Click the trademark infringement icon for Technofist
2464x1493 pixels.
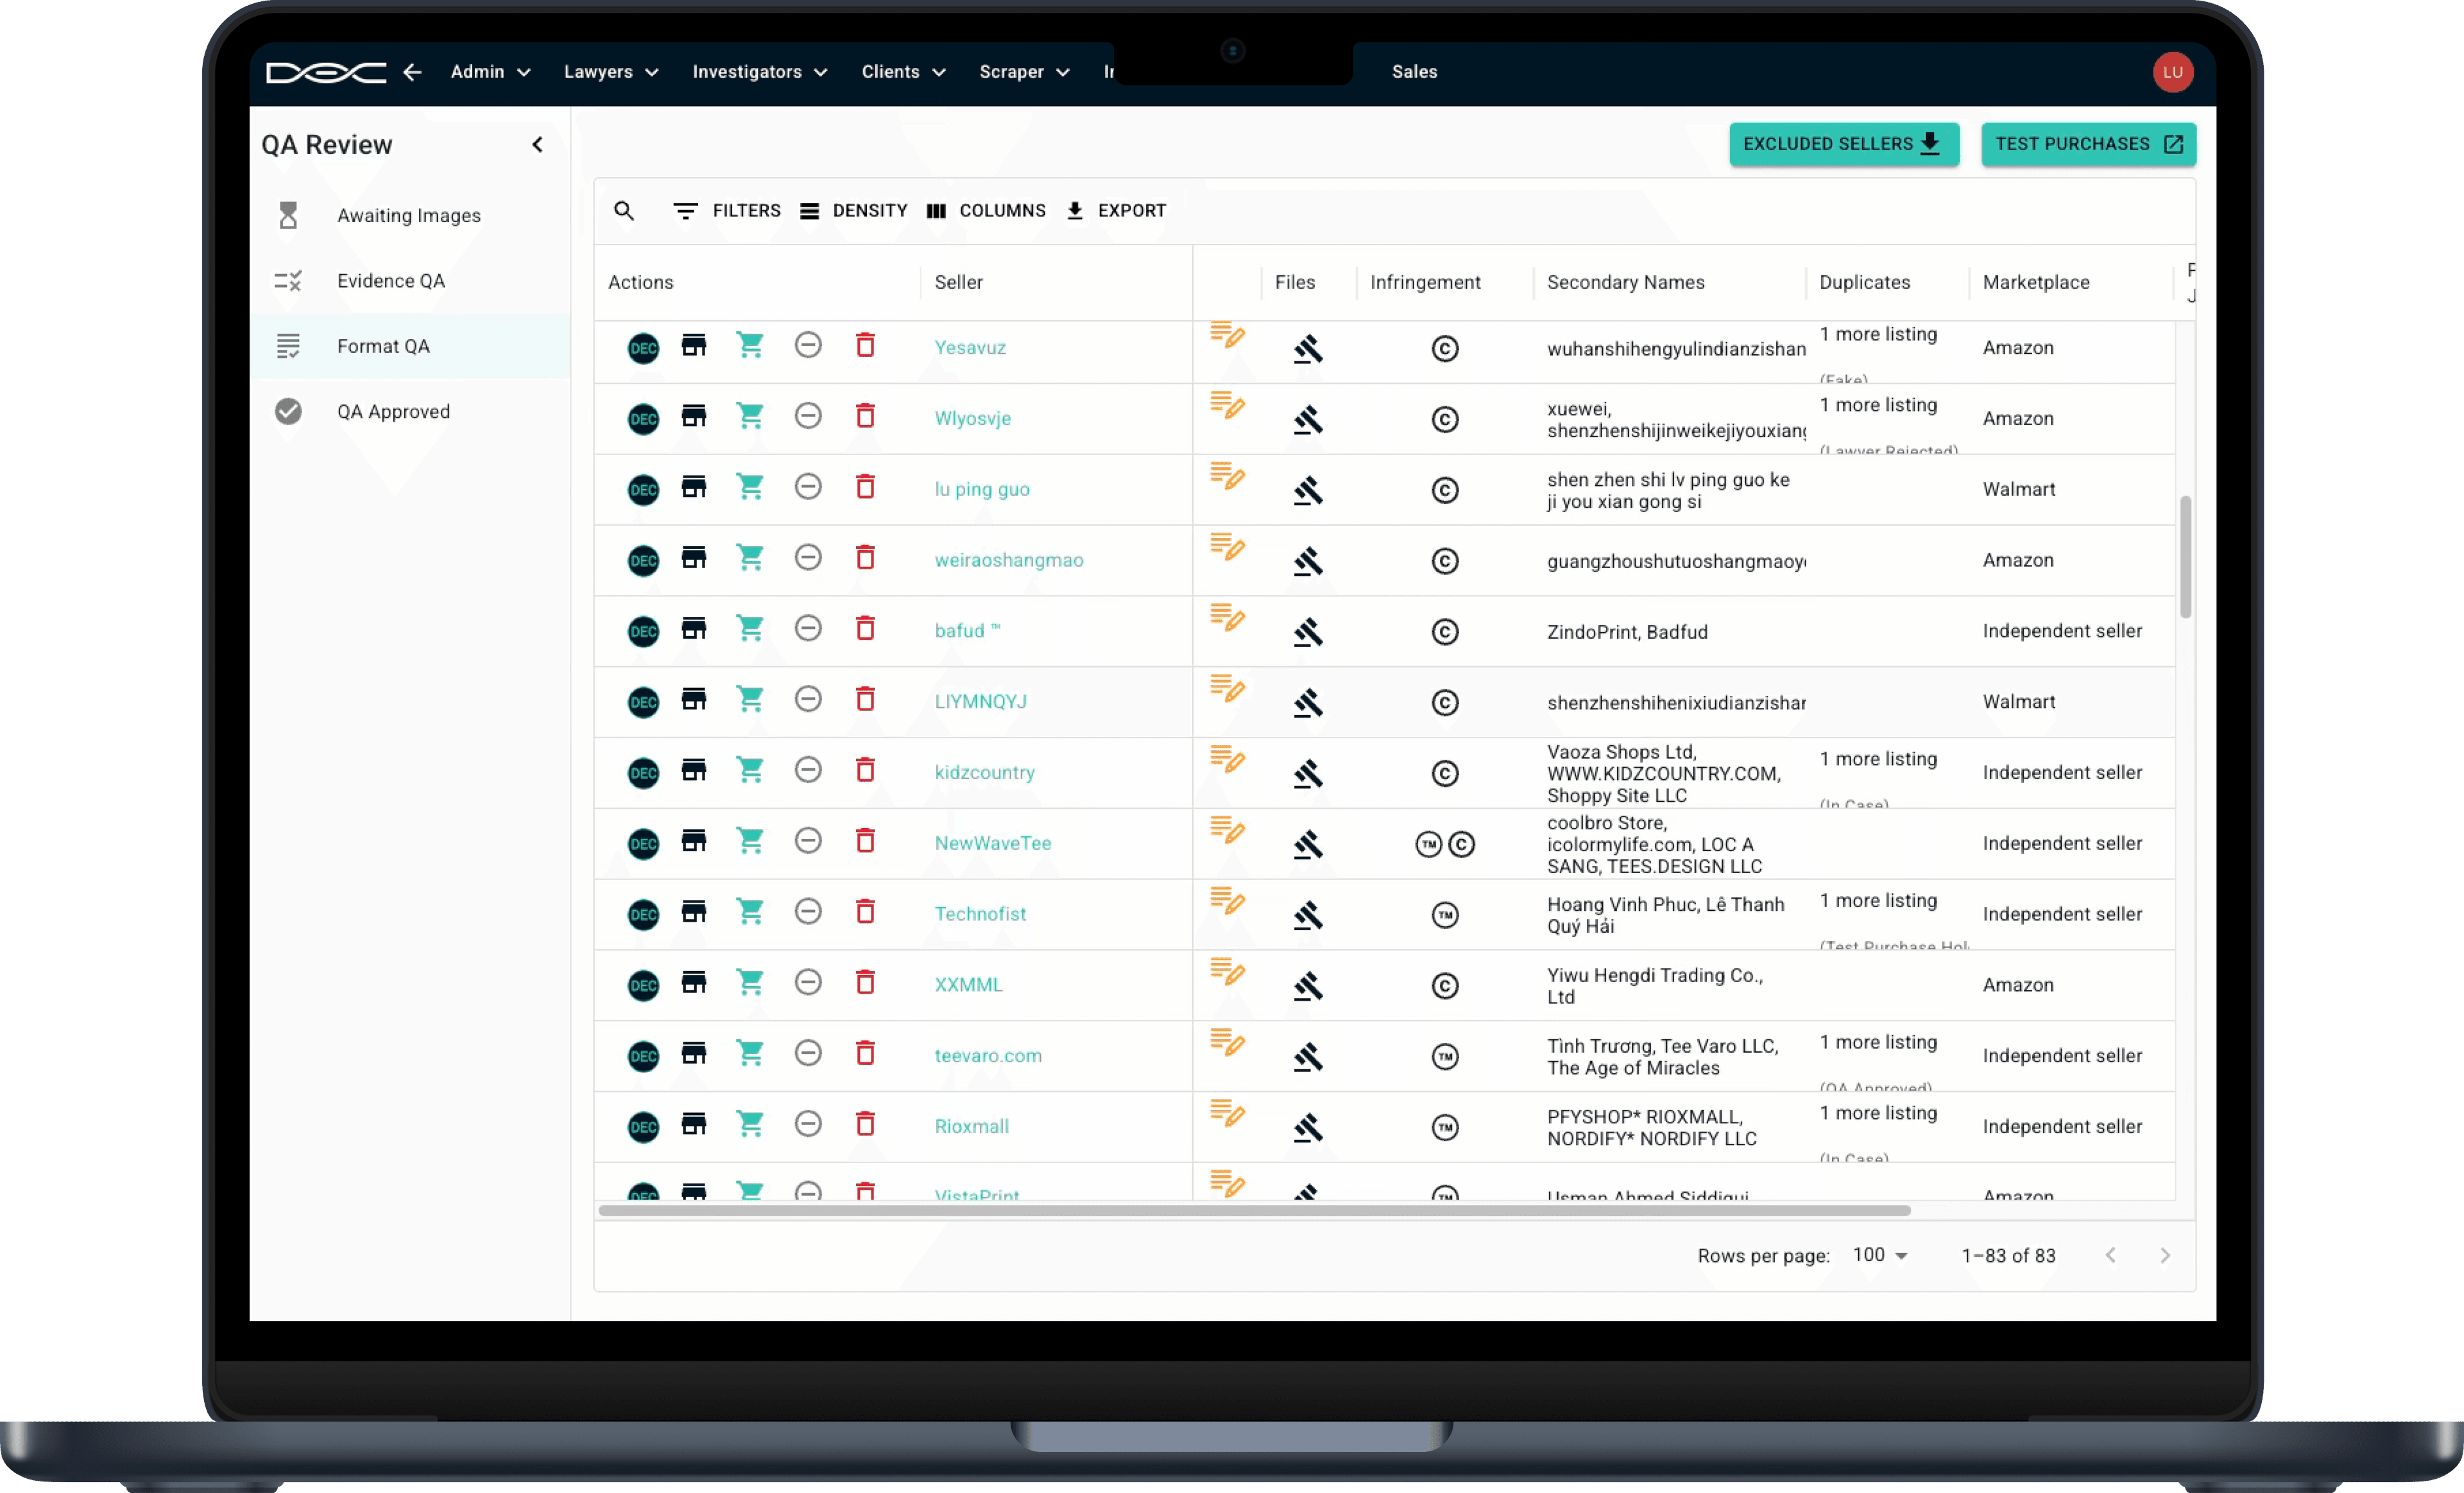tap(1445, 915)
